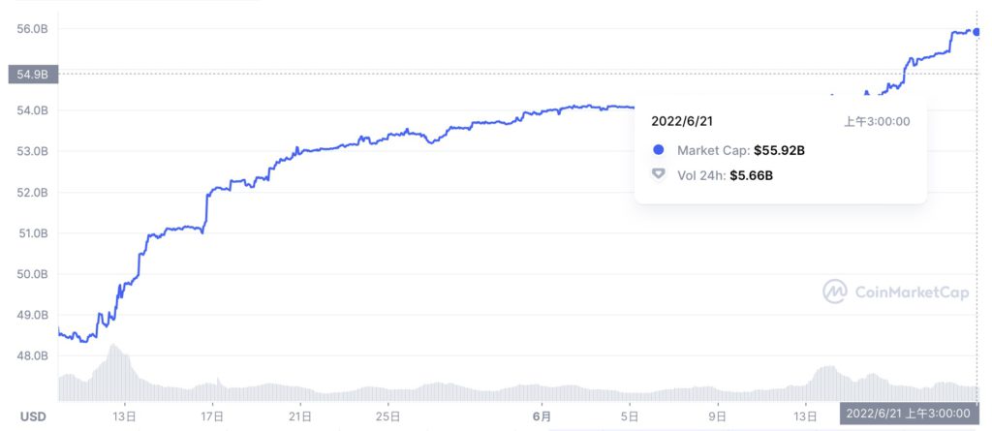
Task: Click the $5.66B volume value
Action: (x=751, y=175)
